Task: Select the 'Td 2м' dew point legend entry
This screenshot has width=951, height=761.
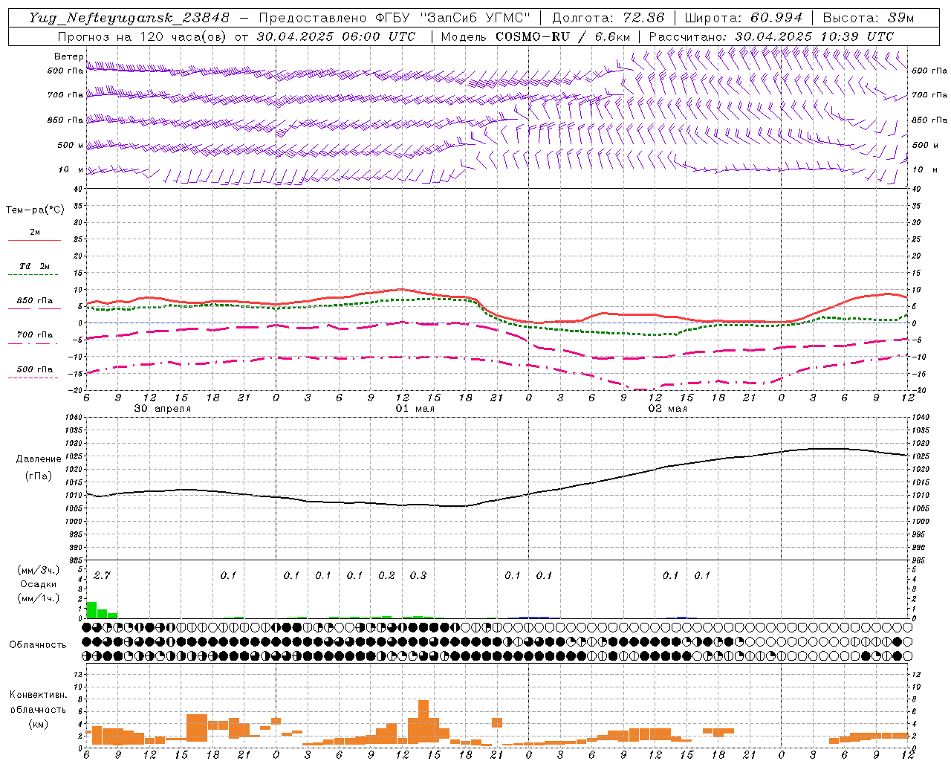Action: pyautogui.click(x=34, y=266)
